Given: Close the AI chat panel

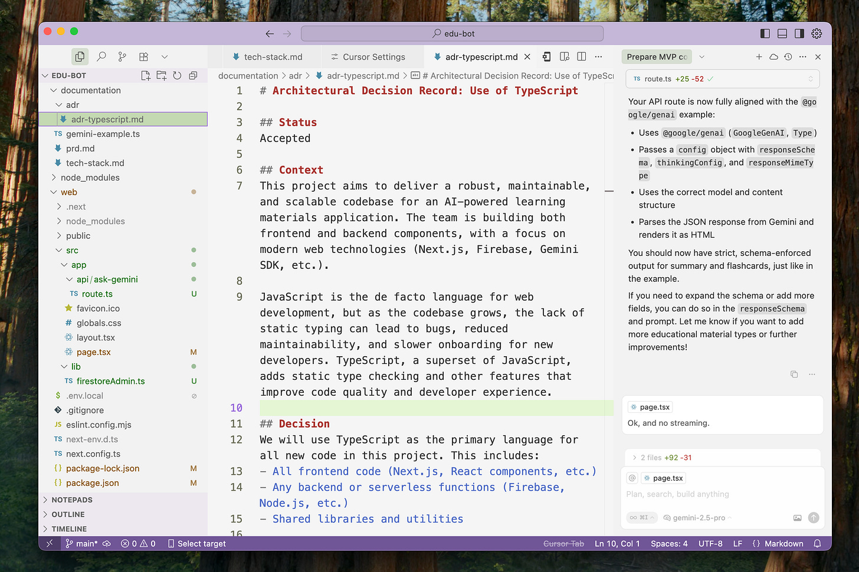Looking at the screenshot, I should (818, 57).
